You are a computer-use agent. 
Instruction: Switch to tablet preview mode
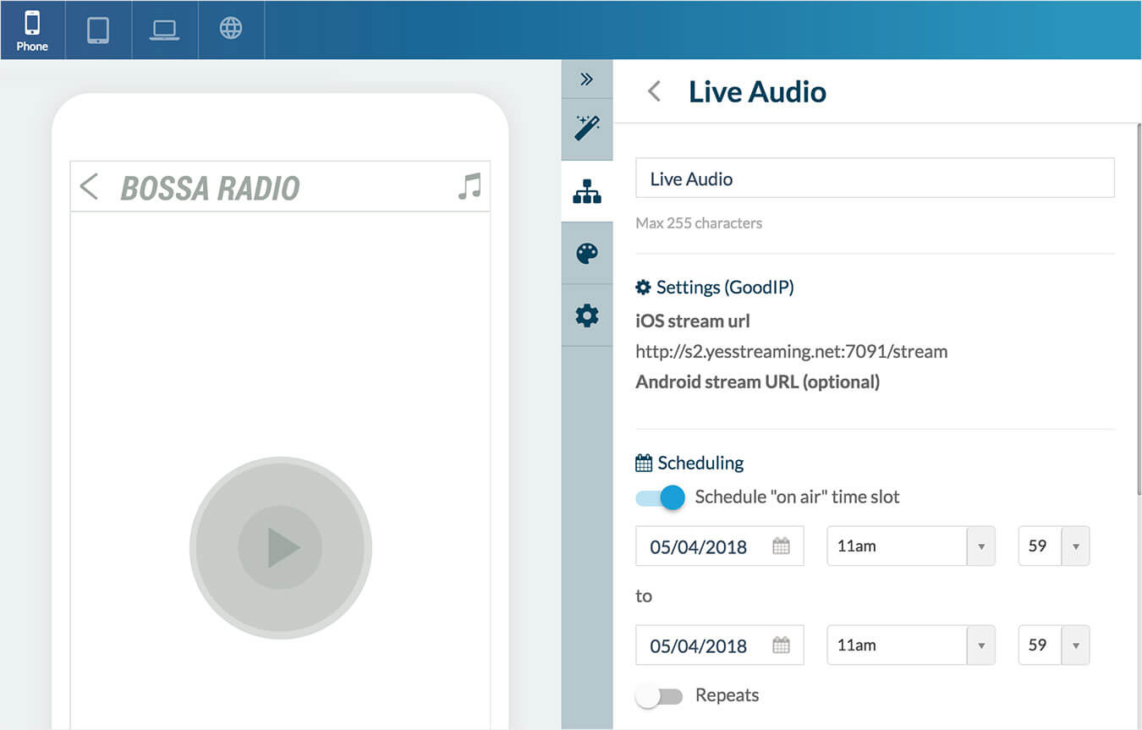98,30
